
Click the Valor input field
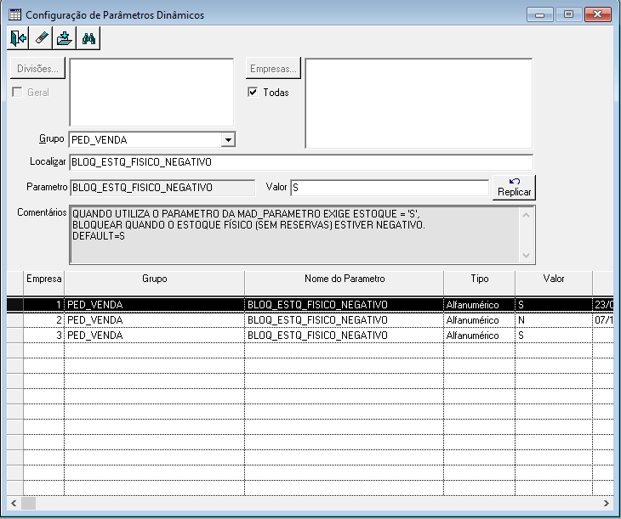pos(390,188)
